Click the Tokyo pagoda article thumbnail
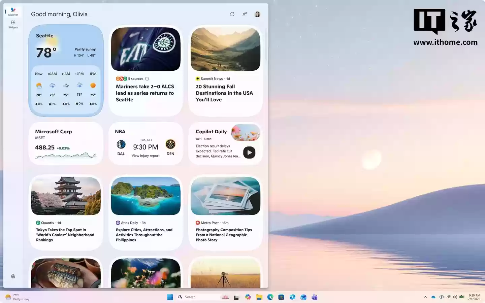Viewport: 485px width, 303px height. [x=66, y=196]
